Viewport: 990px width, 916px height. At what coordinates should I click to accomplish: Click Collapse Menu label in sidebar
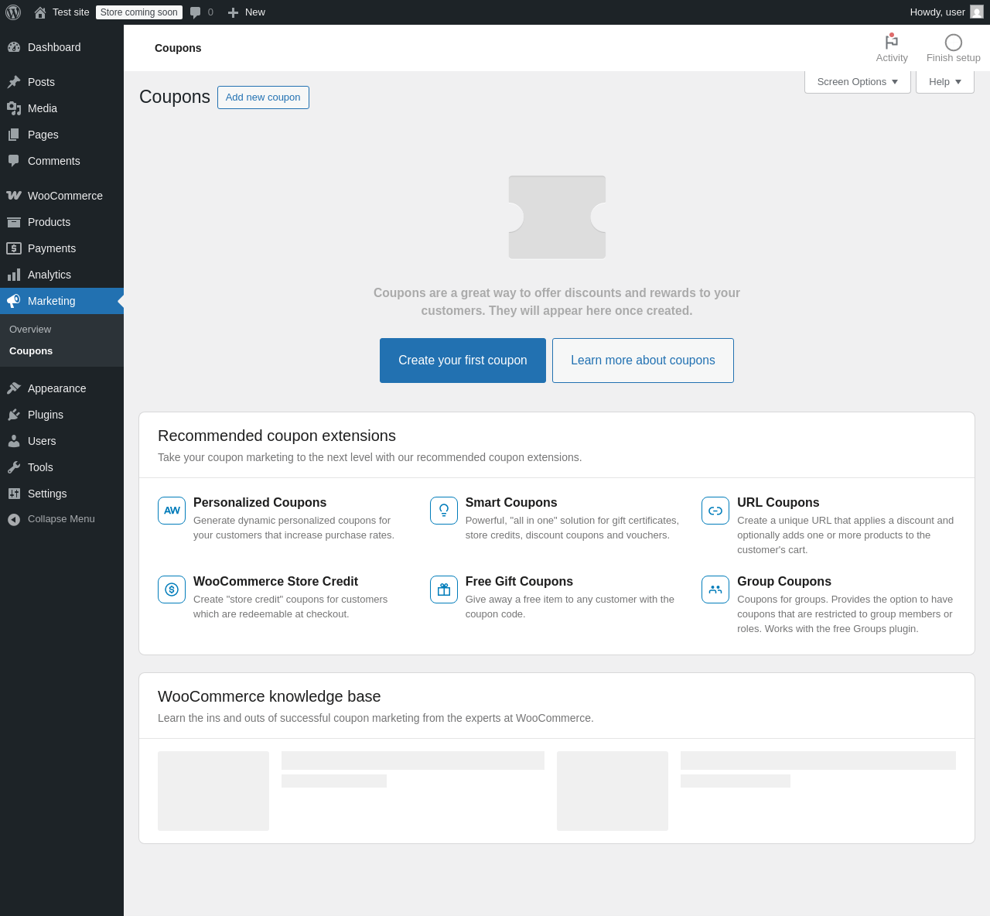61,519
